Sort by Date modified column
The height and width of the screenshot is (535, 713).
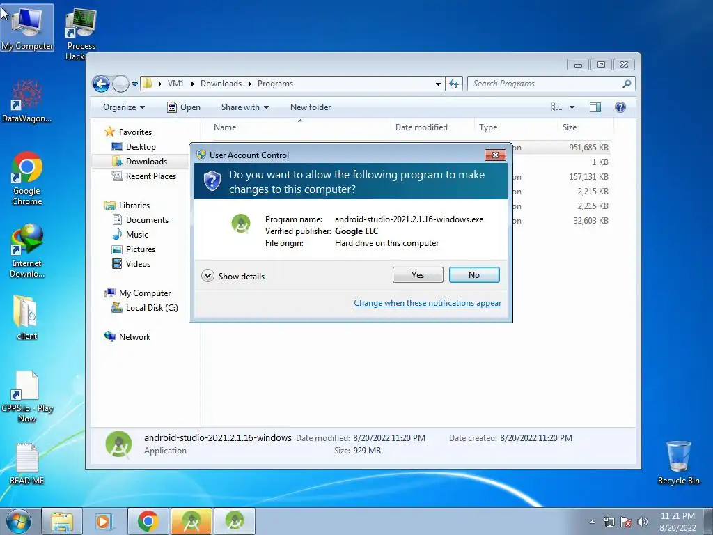click(x=432, y=127)
